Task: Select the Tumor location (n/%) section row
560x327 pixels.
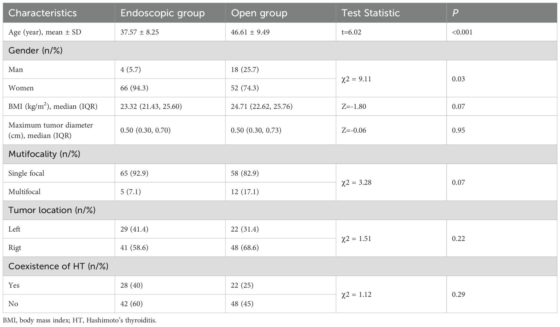Action: 280,210
